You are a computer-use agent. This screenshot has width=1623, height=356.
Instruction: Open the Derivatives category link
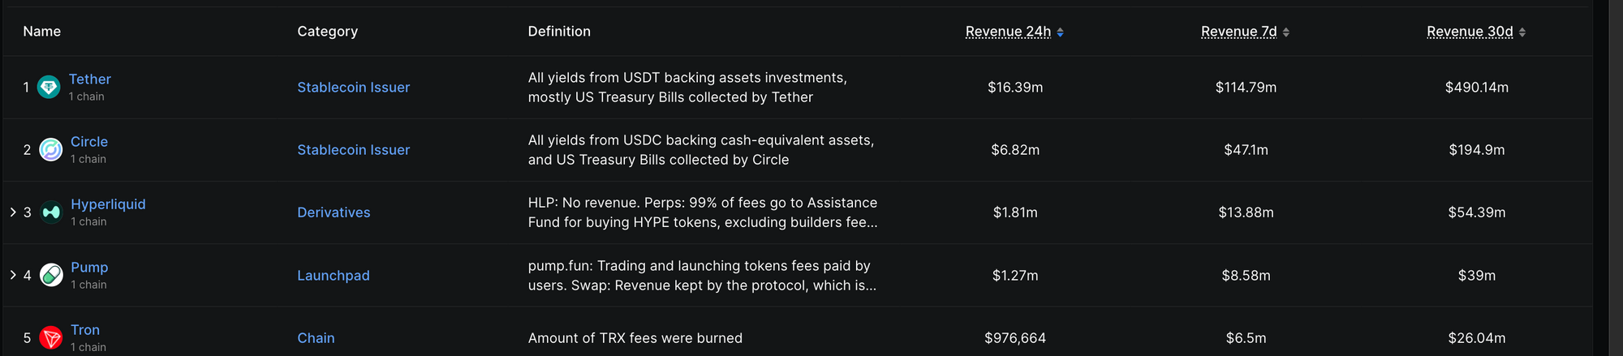click(x=334, y=212)
